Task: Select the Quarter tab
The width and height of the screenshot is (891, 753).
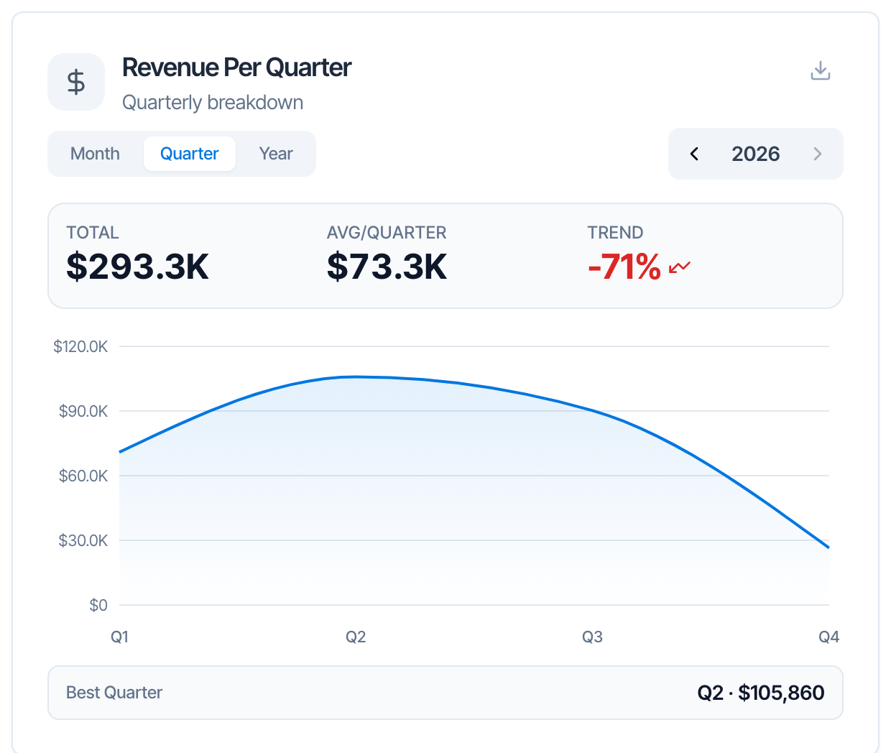Action: pos(190,154)
